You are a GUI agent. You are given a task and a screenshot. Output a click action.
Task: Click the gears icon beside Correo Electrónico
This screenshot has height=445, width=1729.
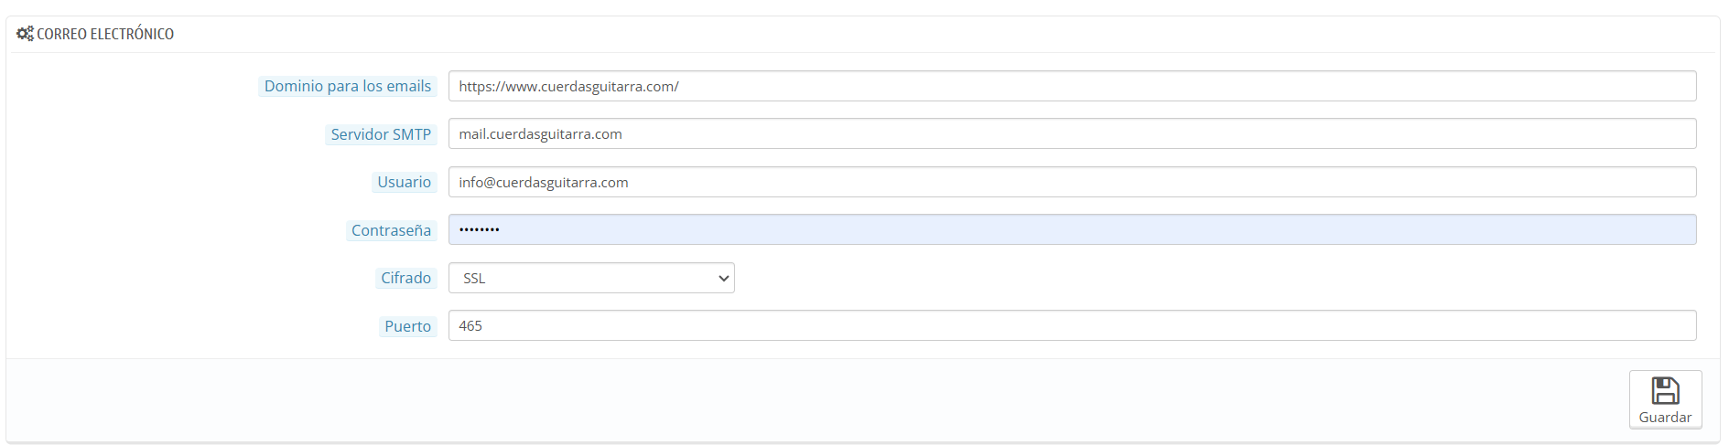pyautogui.click(x=25, y=34)
